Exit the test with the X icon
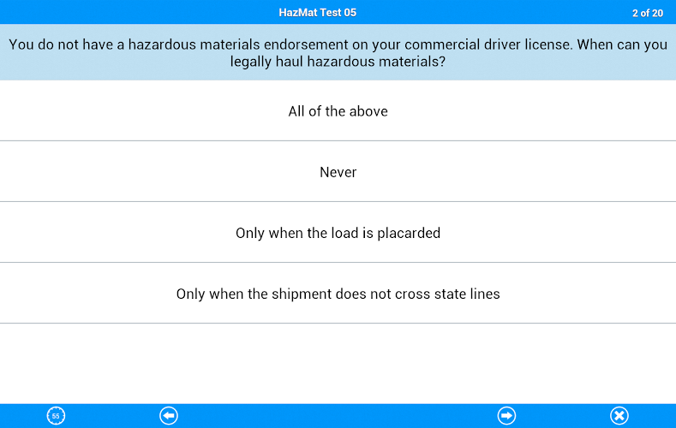 click(x=619, y=416)
